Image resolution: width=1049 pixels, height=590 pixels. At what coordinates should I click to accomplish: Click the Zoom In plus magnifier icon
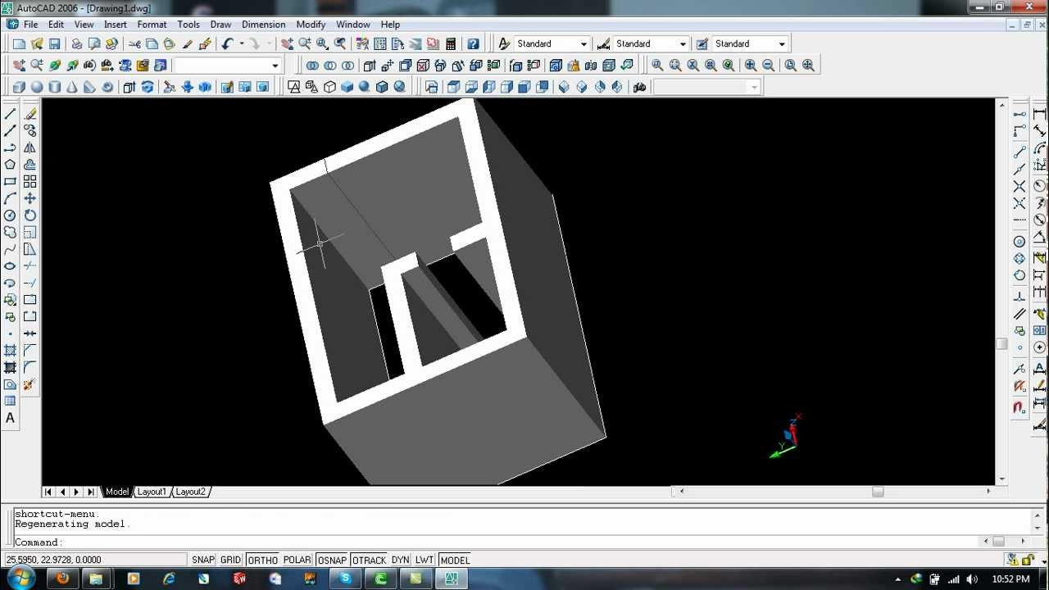tap(751, 66)
